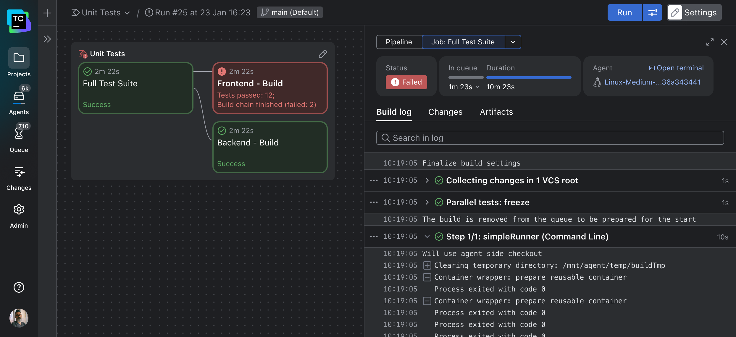Click the TeamCity logo icon
Viewport: 736px width, 337px height.
coord(19,21)
